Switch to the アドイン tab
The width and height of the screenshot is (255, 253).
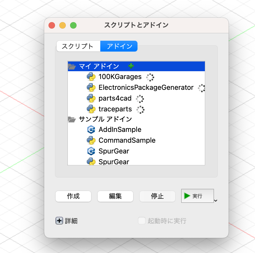[119, 46]
